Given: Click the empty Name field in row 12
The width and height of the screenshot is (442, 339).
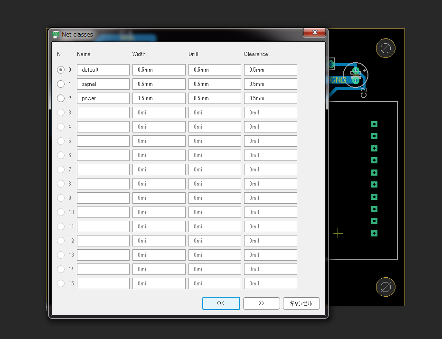Looking at the screenshot, I should point(103,241).
